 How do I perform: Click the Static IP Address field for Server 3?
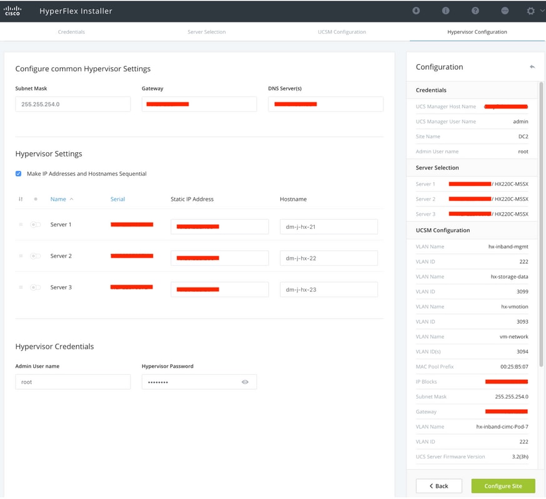pyautogui.click(x=220, y=289)
